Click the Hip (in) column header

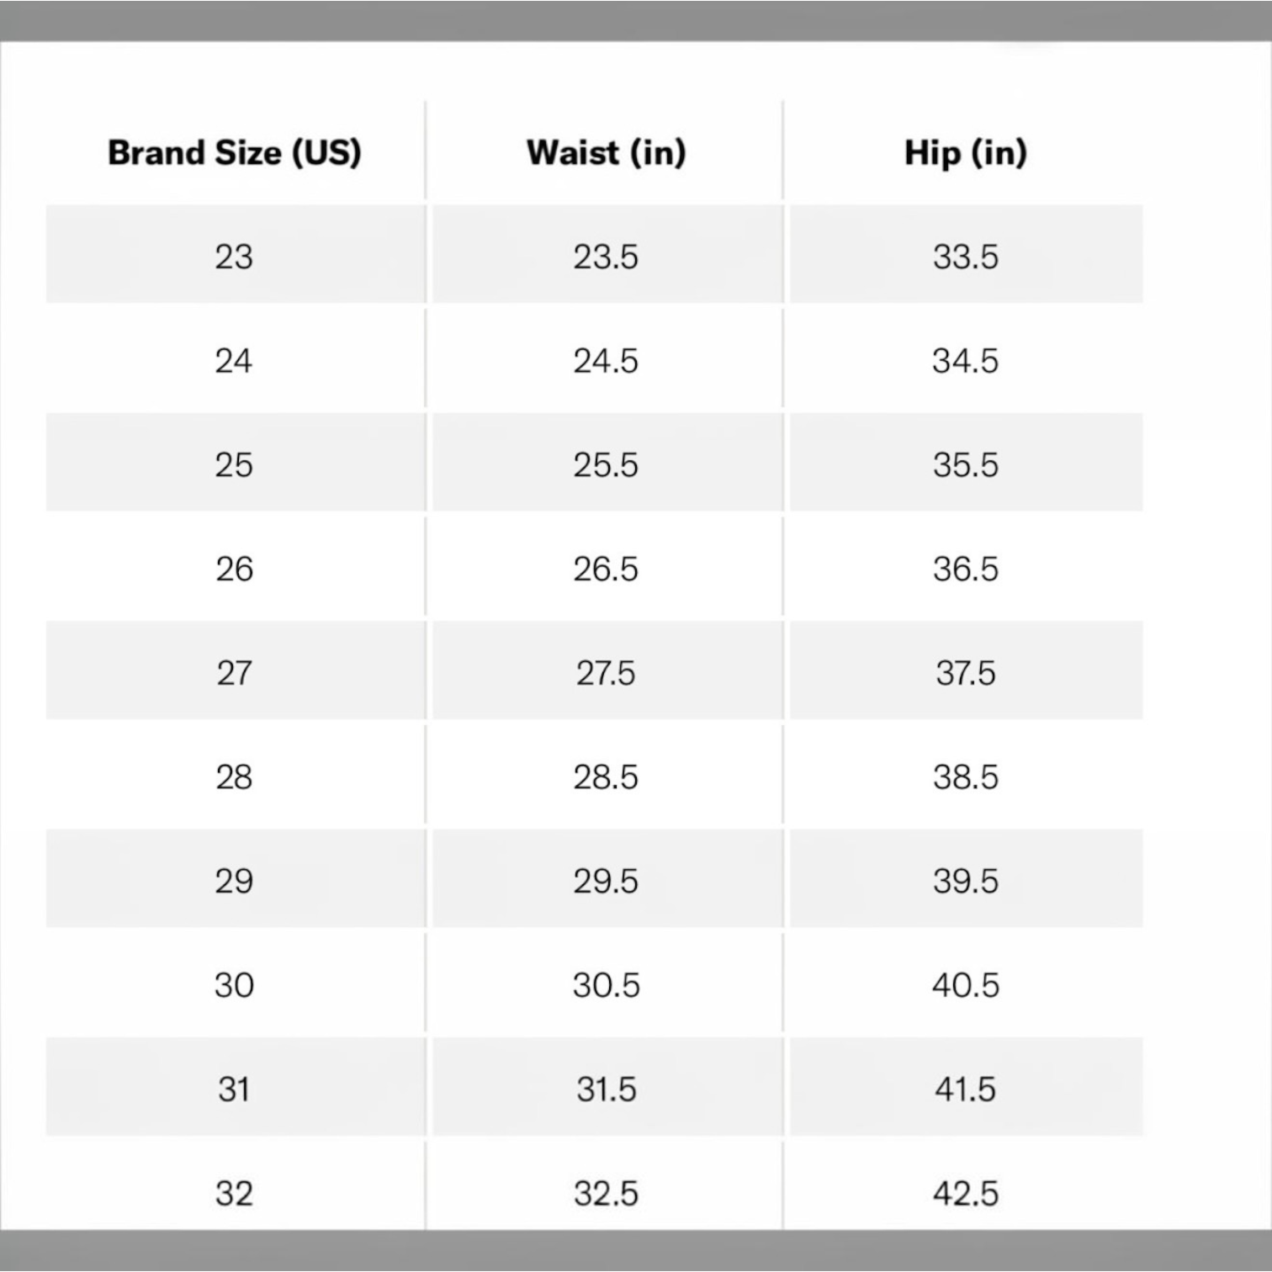966,153
